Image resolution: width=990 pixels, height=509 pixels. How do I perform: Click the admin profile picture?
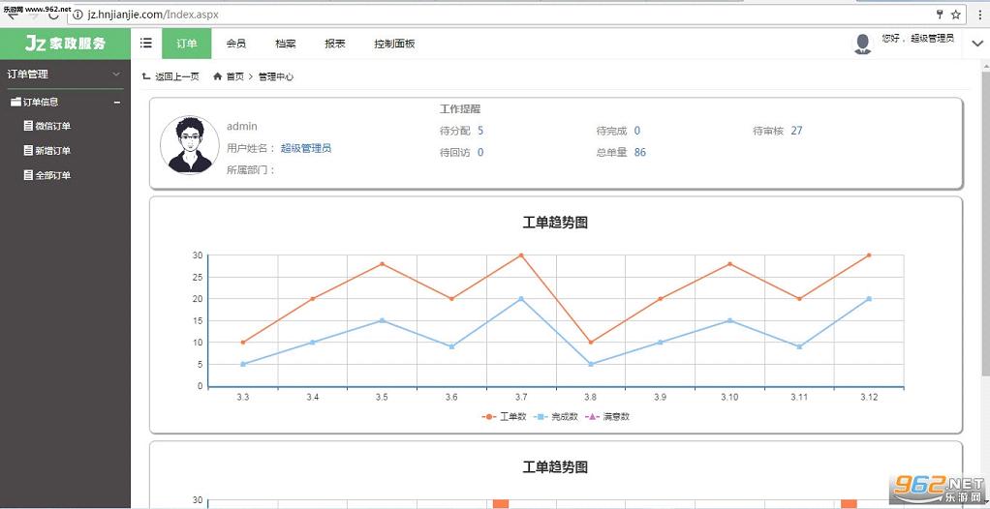tap(190, 144)
